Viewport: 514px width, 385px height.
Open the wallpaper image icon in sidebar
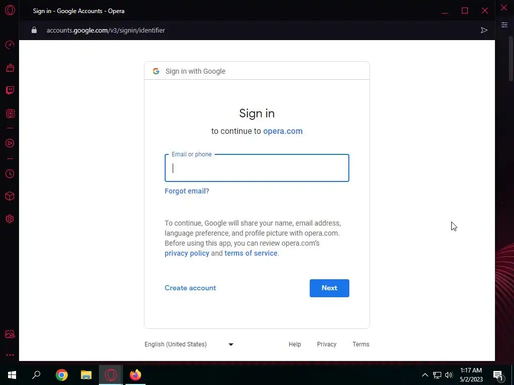coord(10,334)
